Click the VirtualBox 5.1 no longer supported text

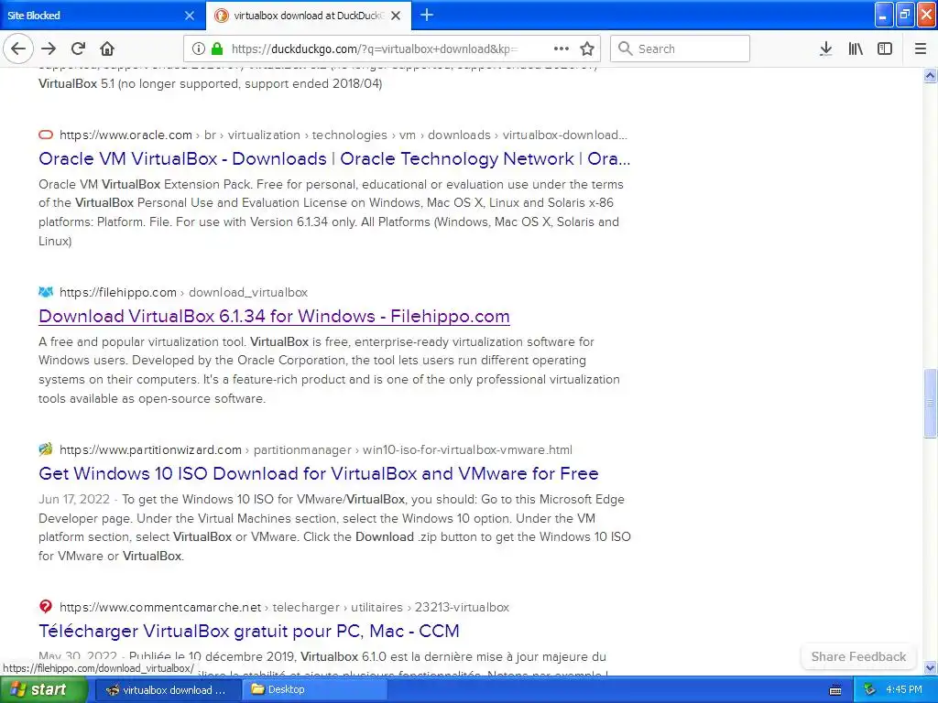pyautogui.click(x=210, y=83)
